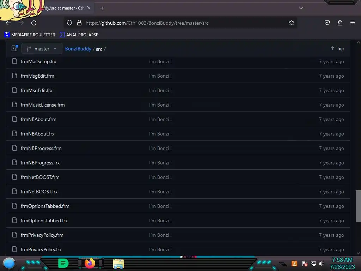Viewport: 361px width, 271px height.
Task: Click the padlock site info icon
Action: (79, 23)
